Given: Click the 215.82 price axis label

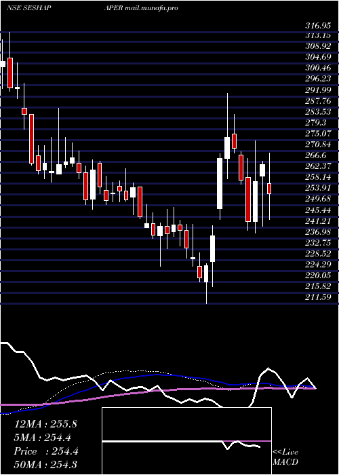Looking at the screenshot, I should pos(318,286).
